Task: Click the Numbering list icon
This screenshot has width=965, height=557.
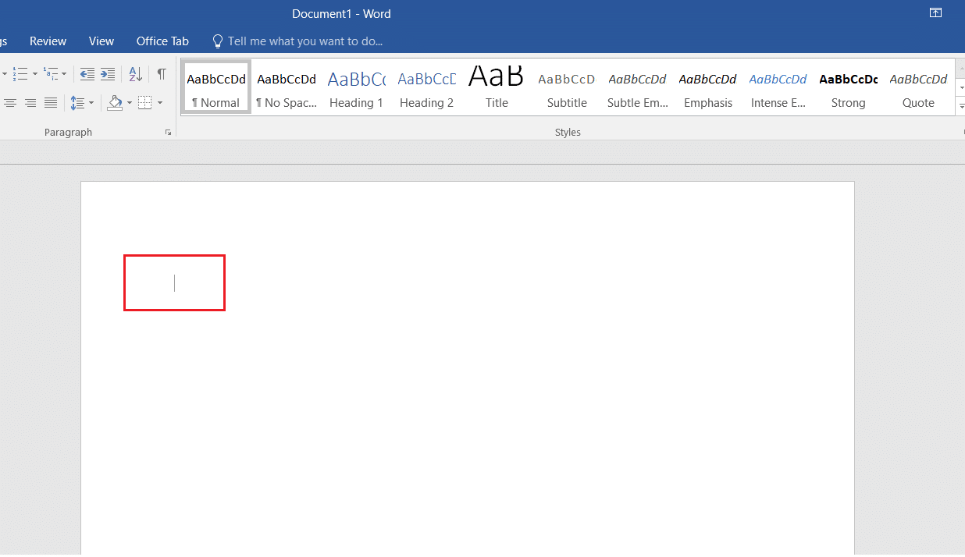Action: [20, 74]
